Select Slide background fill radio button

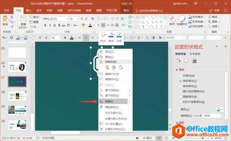coord(180,102)
